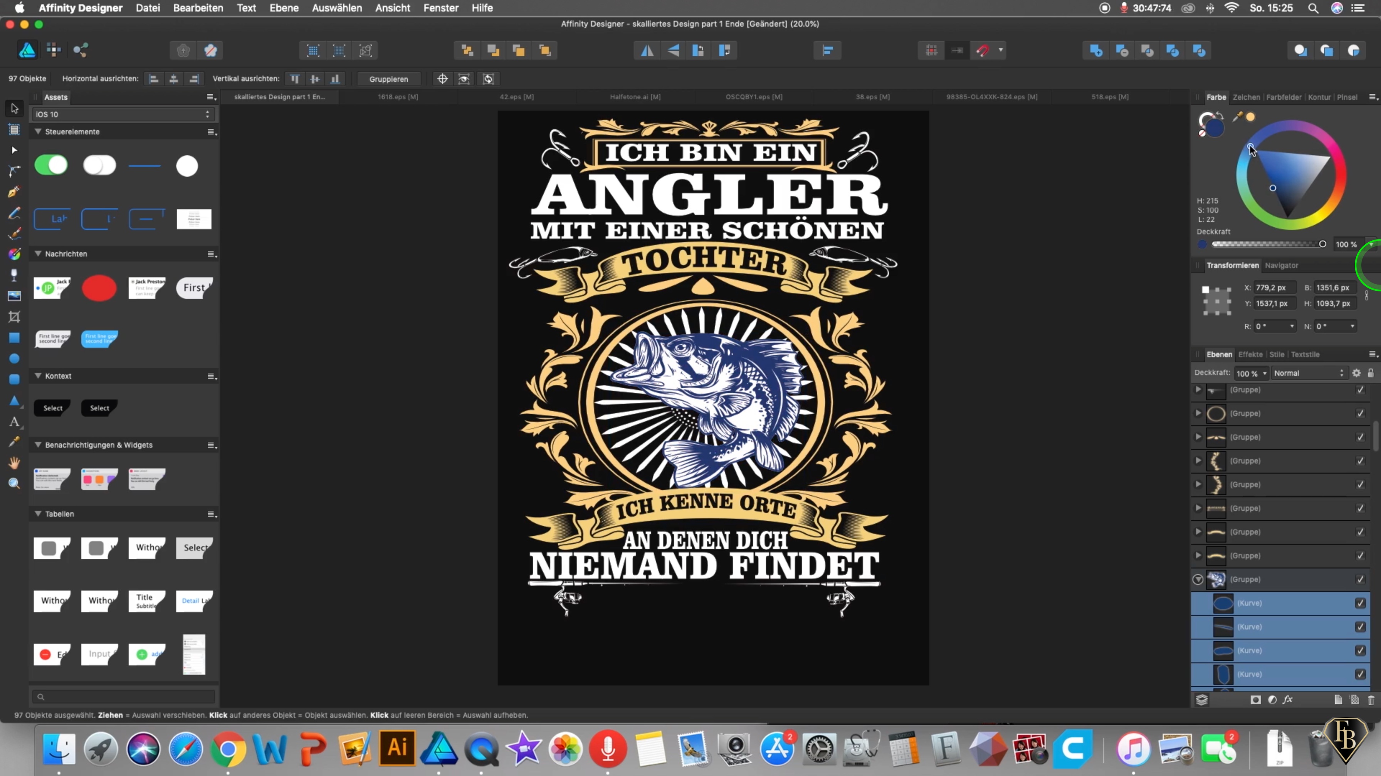Switch to the Pixel Persona icon
Screen dimensions: 1381x776
[x=54, y=50]
